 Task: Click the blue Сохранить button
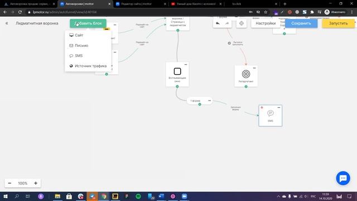(301, 23)
